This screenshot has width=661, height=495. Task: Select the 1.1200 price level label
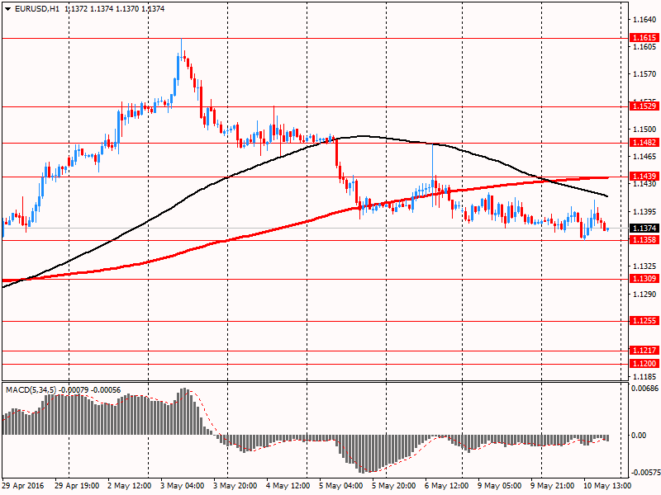[x=644, y=364]
